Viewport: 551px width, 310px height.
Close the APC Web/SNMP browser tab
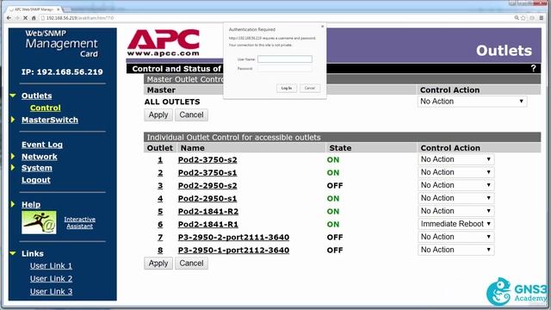tap(58, 9)
